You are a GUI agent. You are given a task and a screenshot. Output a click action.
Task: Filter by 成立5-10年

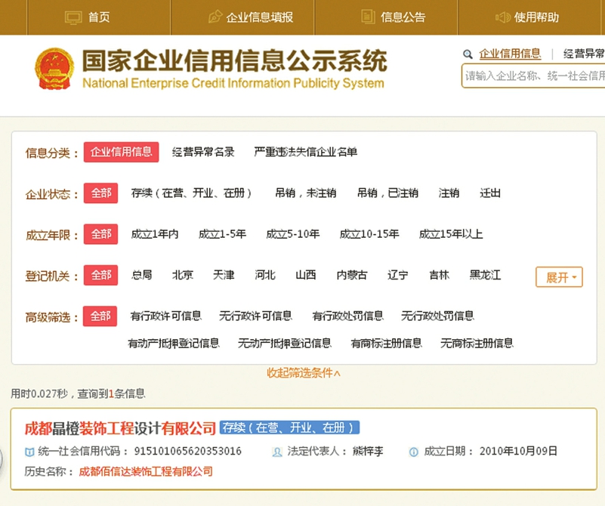pos(293,234)
